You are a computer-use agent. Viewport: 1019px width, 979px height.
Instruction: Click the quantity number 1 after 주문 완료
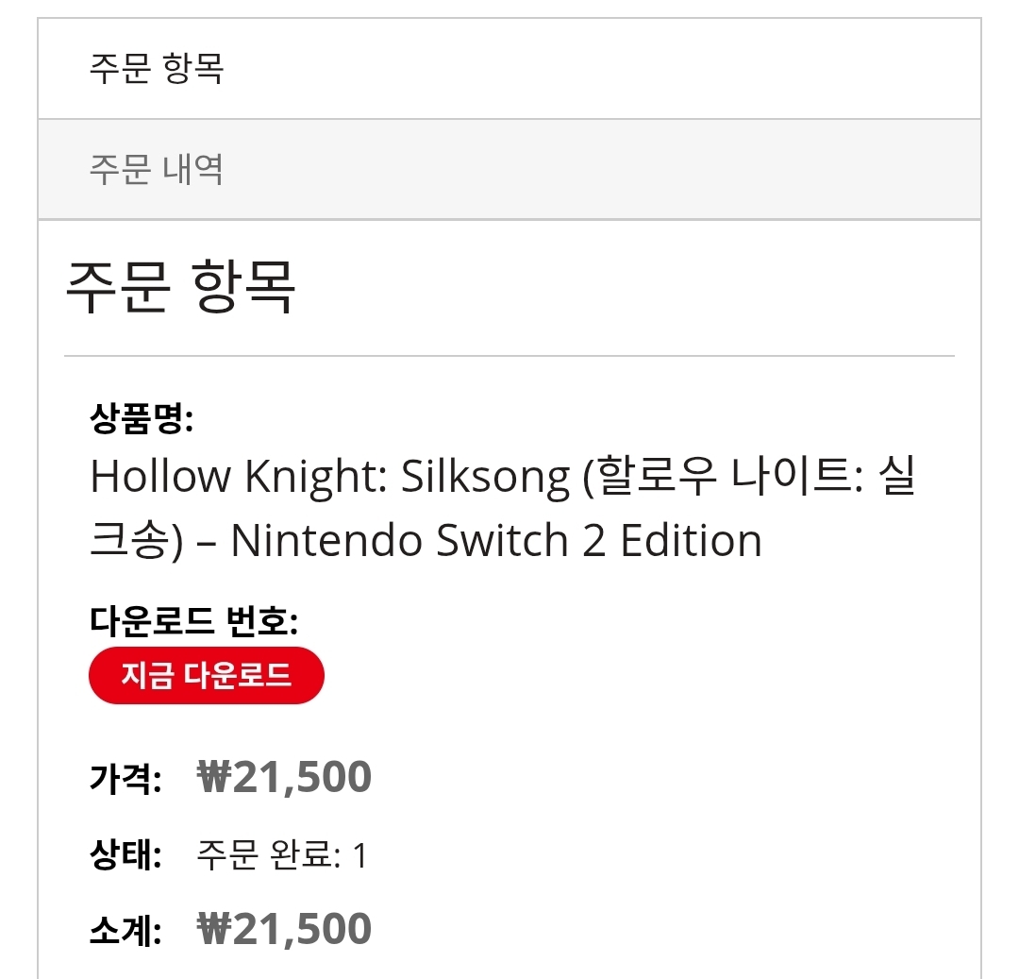coord(359,856)
